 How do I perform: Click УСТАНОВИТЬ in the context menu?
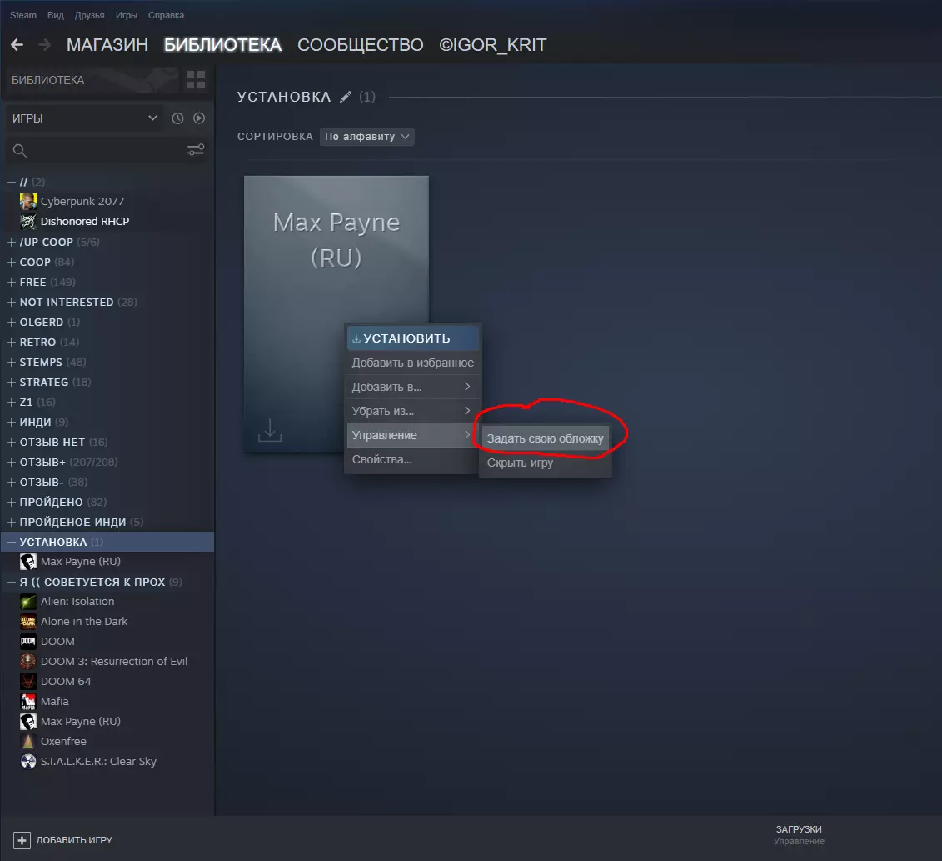point(413,338)
